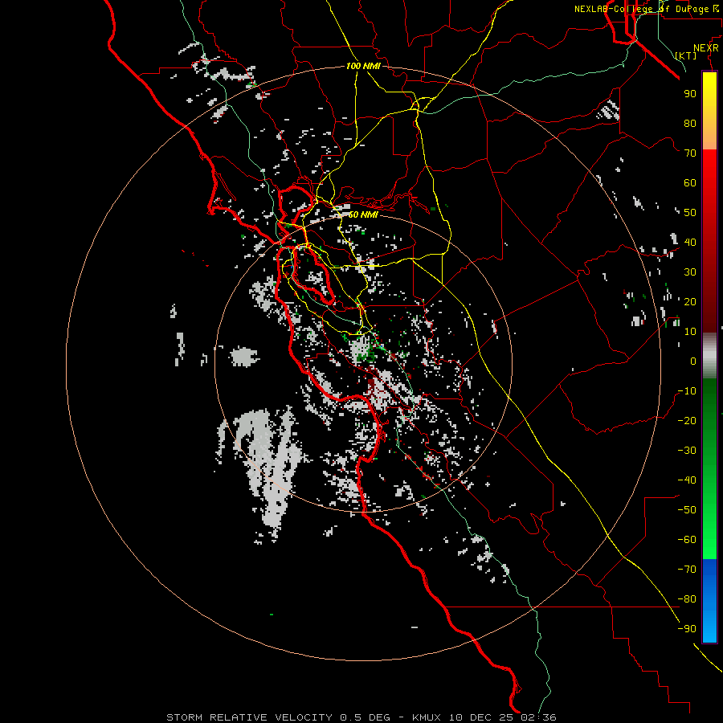Click the -30 velocity scale label

[687, 451]
